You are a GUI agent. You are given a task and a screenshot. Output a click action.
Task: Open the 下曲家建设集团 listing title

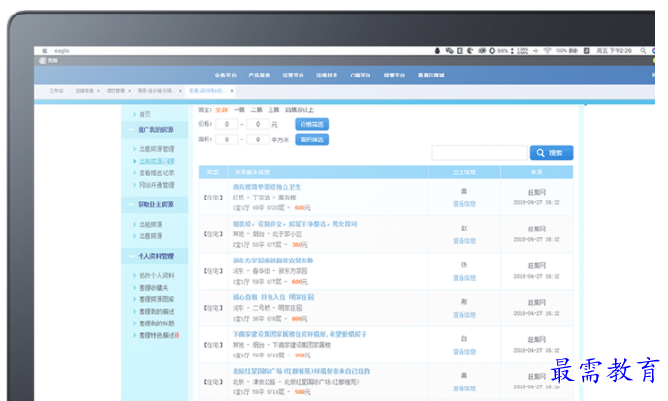point(300,334)
